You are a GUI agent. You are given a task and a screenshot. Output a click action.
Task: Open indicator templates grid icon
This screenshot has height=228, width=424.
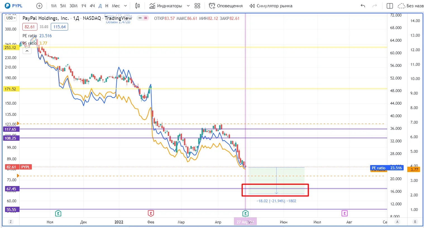[197, 6]
